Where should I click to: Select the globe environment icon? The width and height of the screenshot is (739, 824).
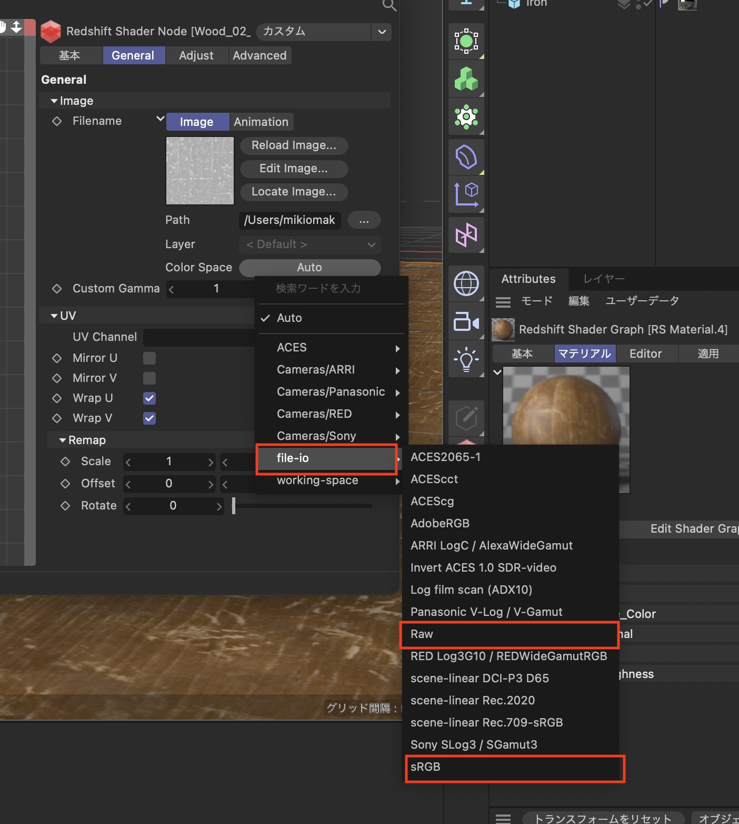(x=466, y=284)
